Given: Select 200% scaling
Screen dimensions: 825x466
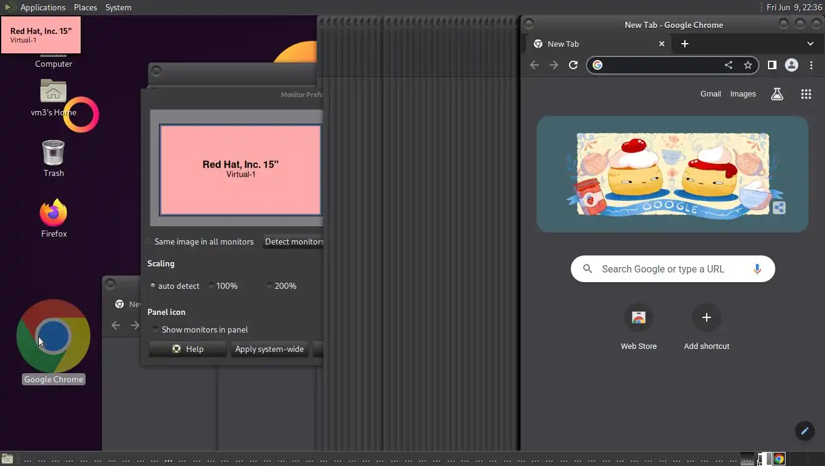Looking at the screenshot, I should [281, 286].
